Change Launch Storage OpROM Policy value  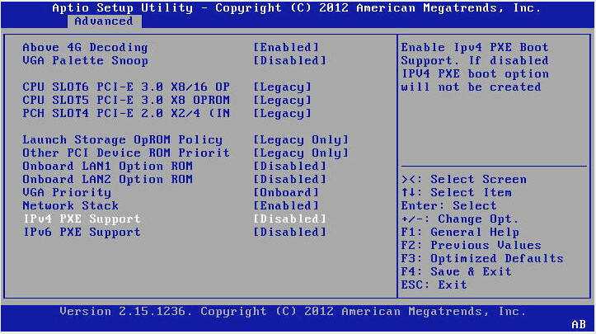point(300,139)
